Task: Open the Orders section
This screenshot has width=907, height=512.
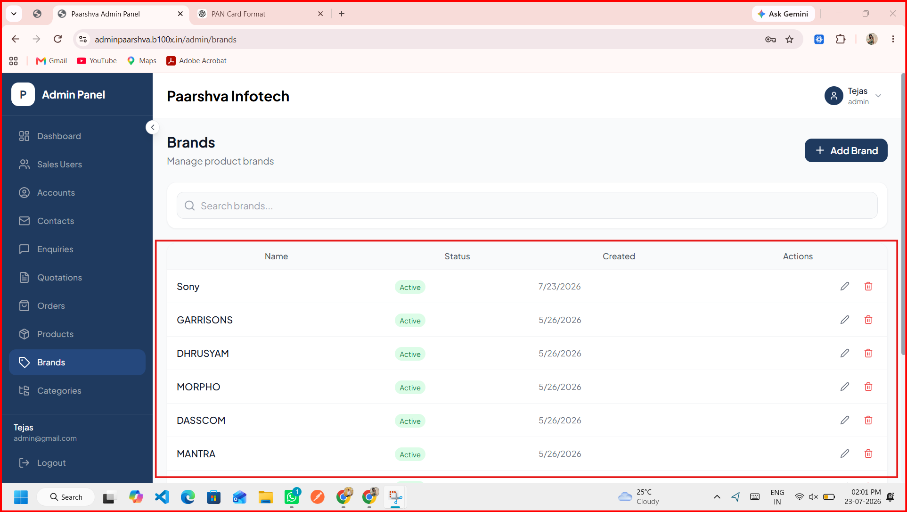Action: [77, 306]
